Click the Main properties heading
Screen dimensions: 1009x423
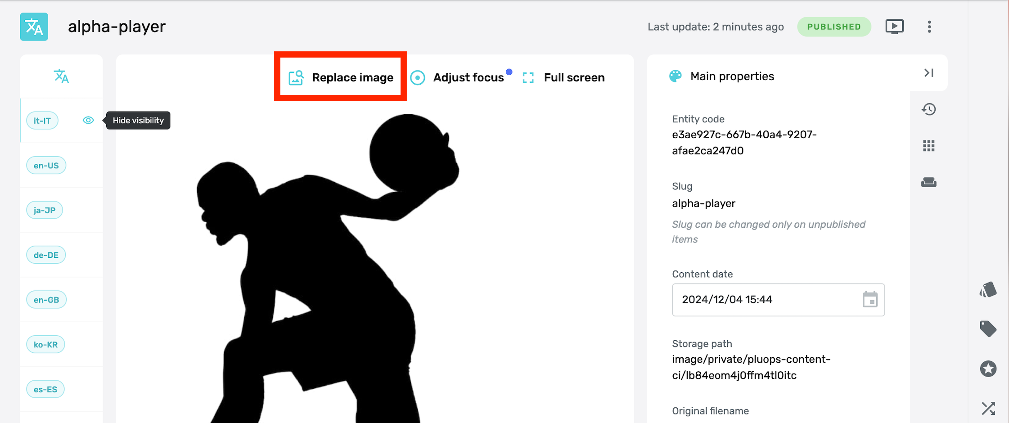(732, 76)
